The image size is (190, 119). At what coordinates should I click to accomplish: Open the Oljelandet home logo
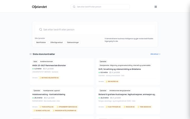pos(39,7)
